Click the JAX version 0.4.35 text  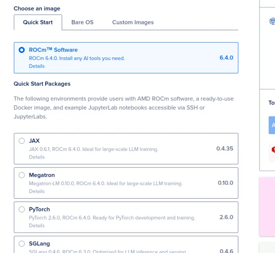coord(225,148)
